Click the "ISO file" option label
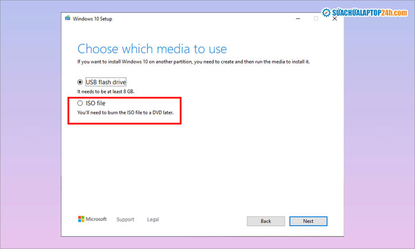The image size is (415, 249). (x=95, y=103)
